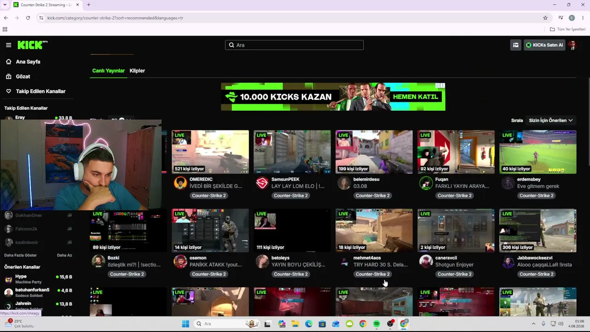The height and width of the screenshot is (332, 590).
Task: Click Bozki's channel avatar
Action: point(98,261)
